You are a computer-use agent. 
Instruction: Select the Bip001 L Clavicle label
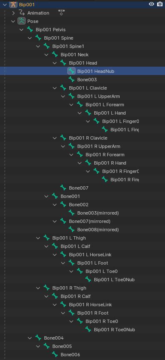coord(88,88)
